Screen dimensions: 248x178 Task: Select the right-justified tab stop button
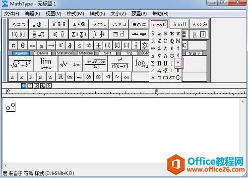click(36, 86)
